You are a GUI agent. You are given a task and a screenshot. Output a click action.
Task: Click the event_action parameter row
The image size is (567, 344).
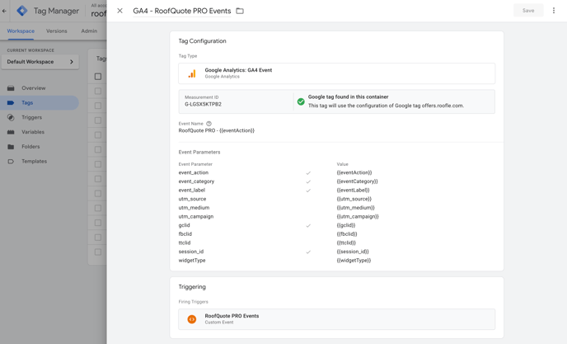pos(336,172)
